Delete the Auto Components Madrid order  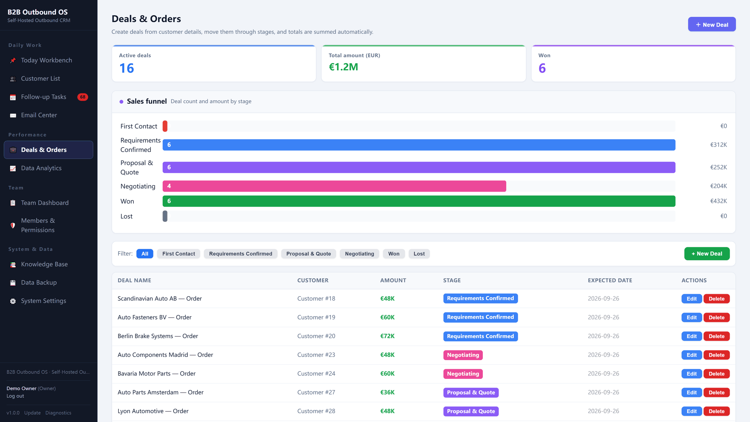pyautogui.click(x=717, y=355)
